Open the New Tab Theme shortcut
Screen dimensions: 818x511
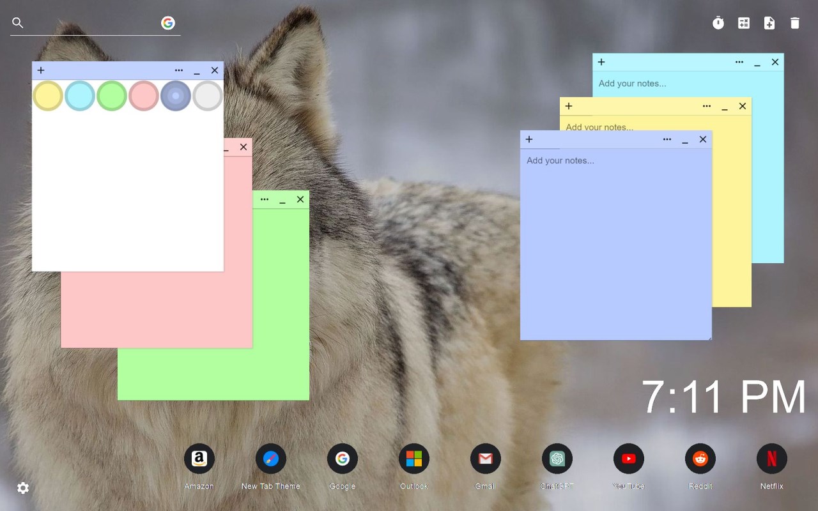271,459
